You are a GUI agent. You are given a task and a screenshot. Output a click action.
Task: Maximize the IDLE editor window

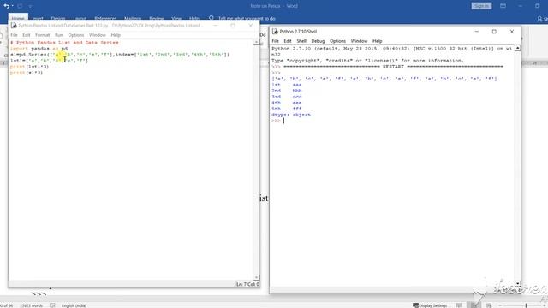pos(233,26)
